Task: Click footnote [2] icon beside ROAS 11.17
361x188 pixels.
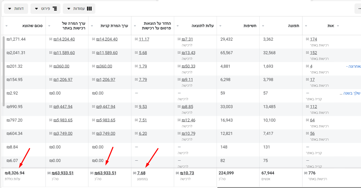Action: tap(136, 39)
